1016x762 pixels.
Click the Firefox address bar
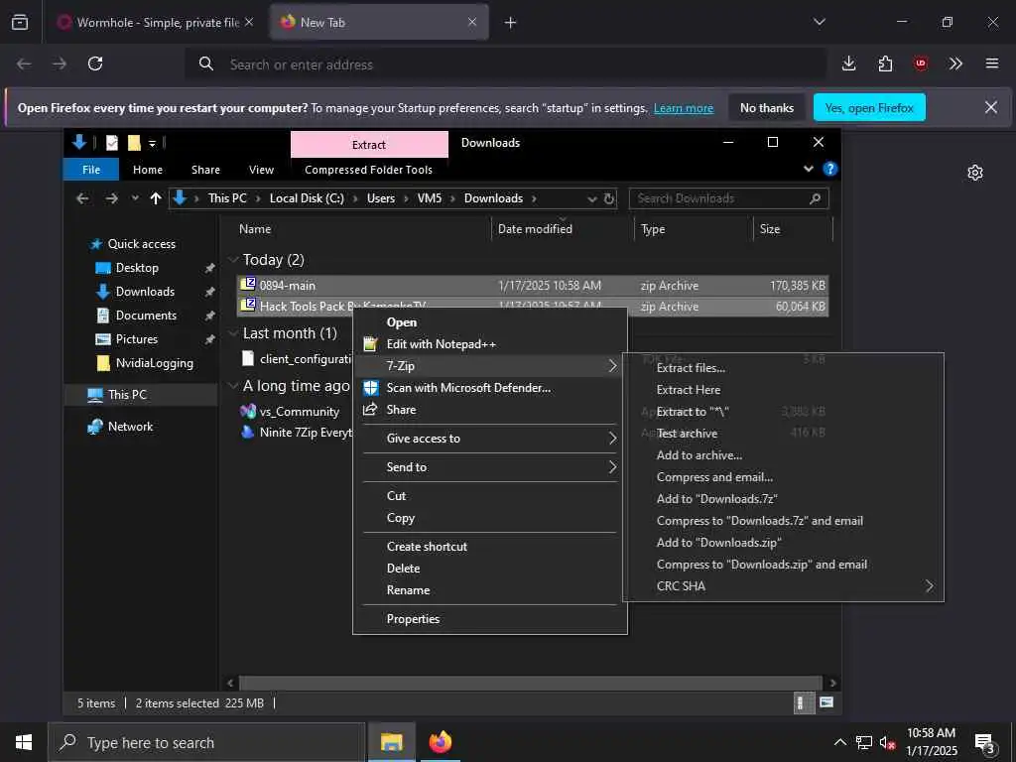pyautogui.click(x=505, y=64)
